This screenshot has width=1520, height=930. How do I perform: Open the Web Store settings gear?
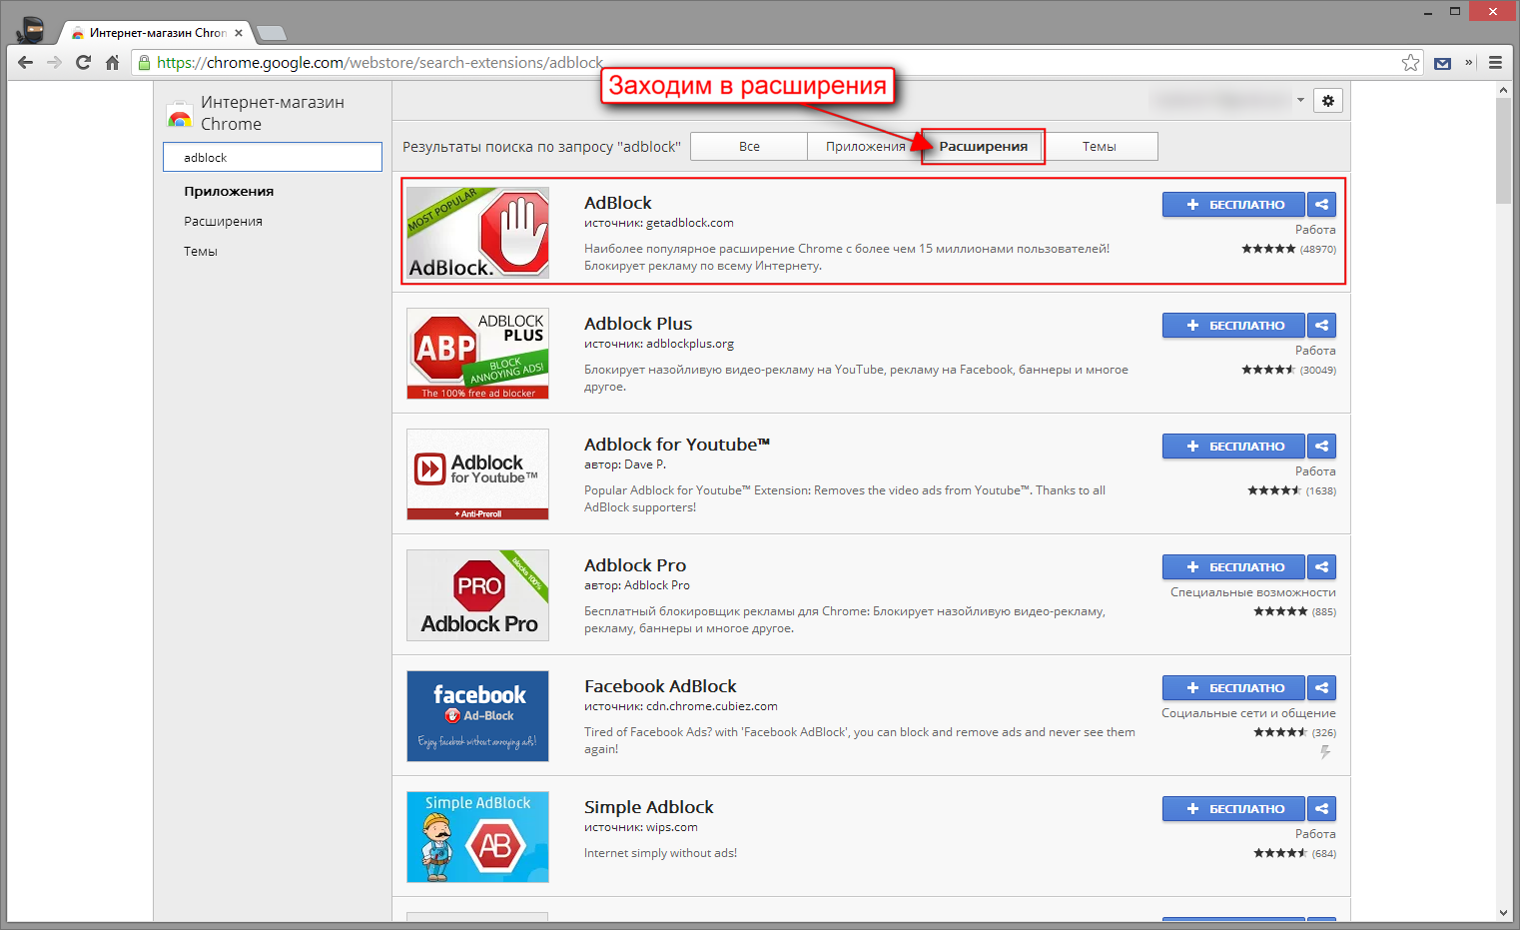point(1328,100)
